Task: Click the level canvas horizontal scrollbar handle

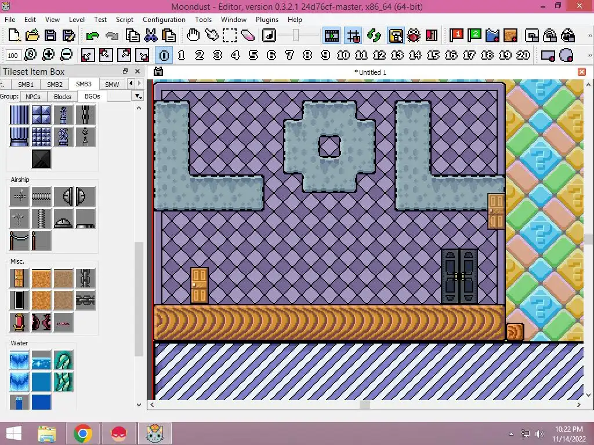Action: point(364,404)
